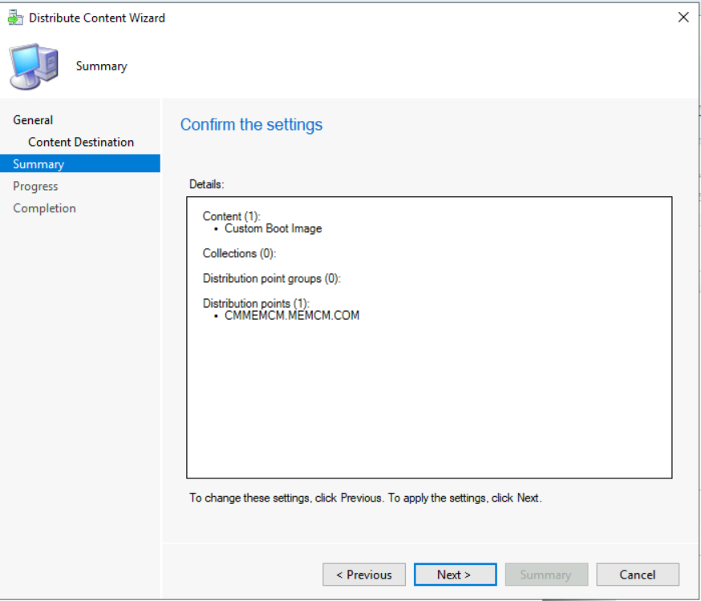Click the Distribute Content Wizard title icon

pos(16,18)
